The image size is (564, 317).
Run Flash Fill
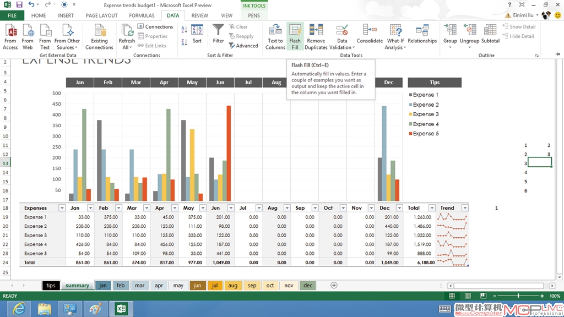295,37
